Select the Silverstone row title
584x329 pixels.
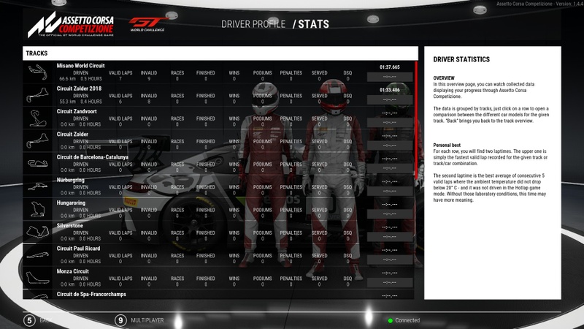pos(69,226)
